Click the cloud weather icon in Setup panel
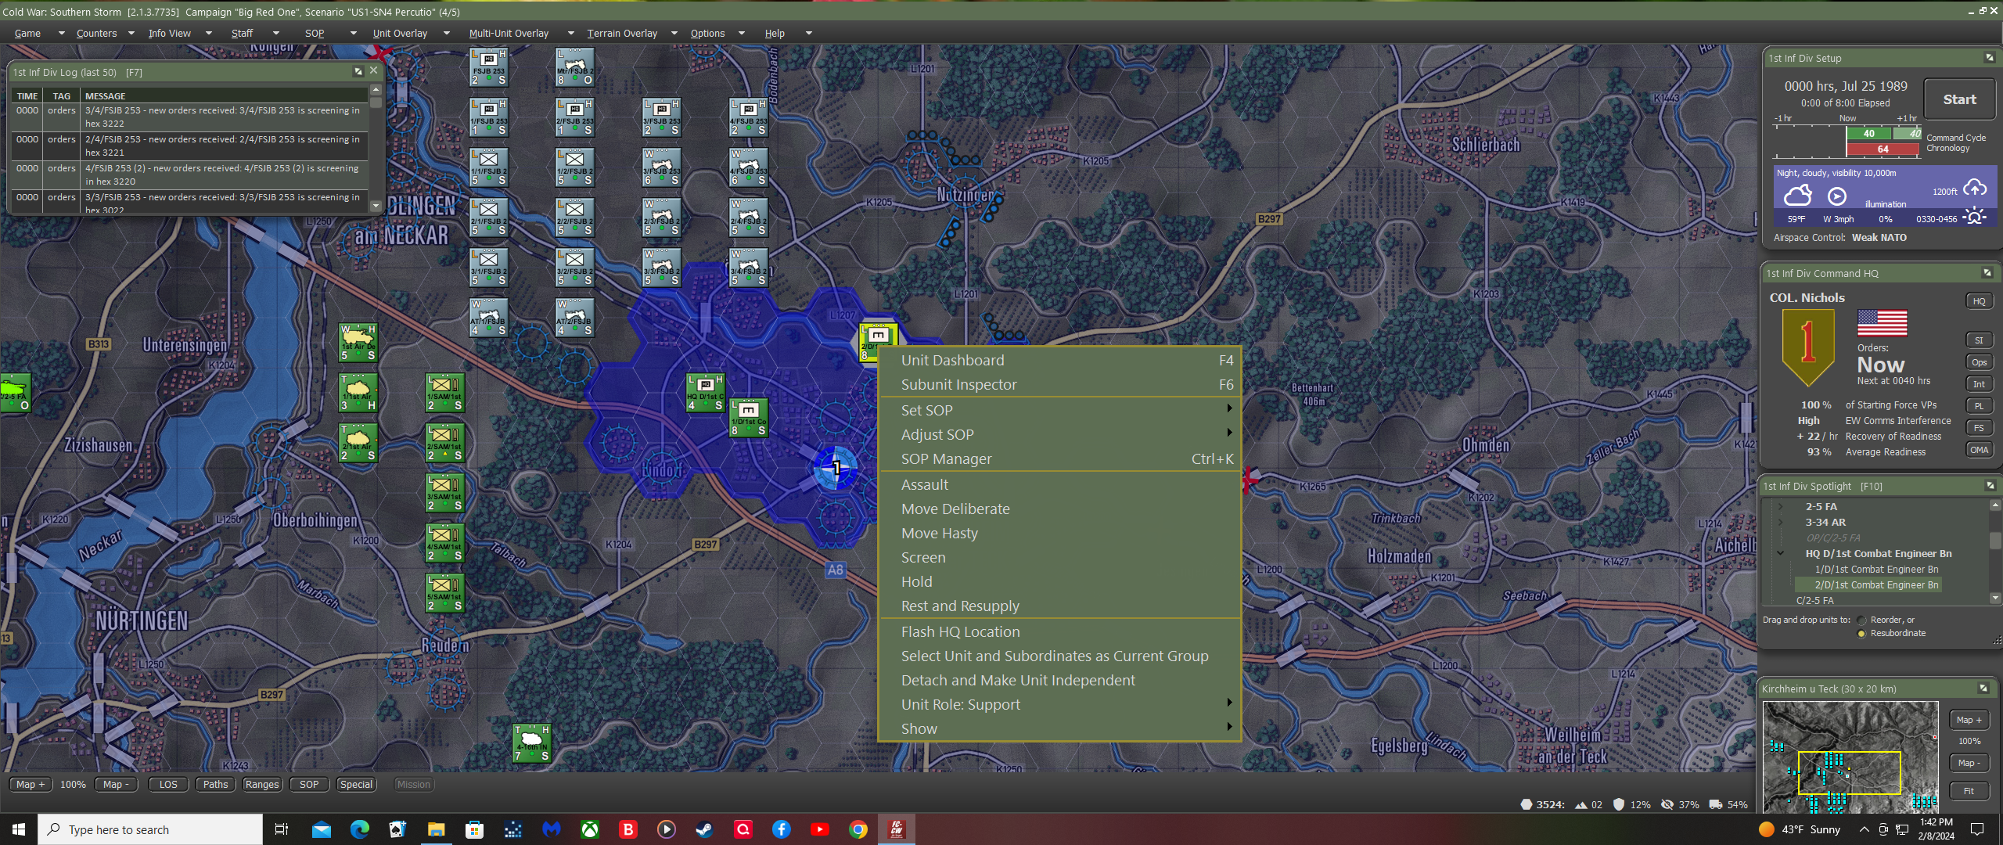This screenshot has width=2003, height=845. point(1797,195)
